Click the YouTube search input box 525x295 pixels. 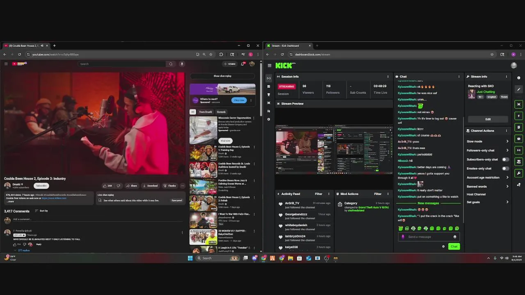pos(122,64)
